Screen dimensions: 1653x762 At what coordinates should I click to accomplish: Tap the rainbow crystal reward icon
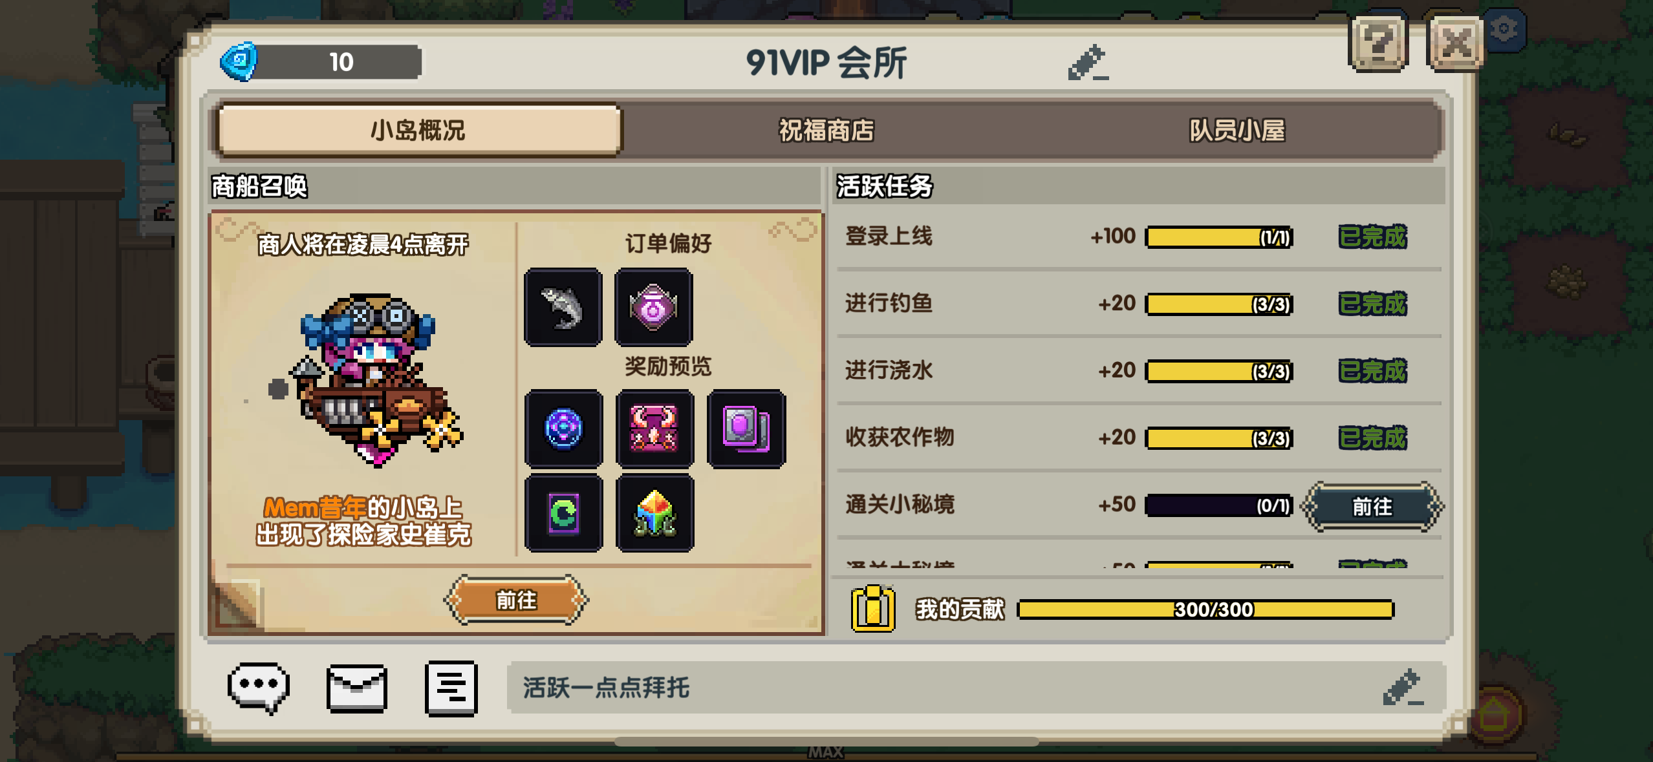click(654, 513)
